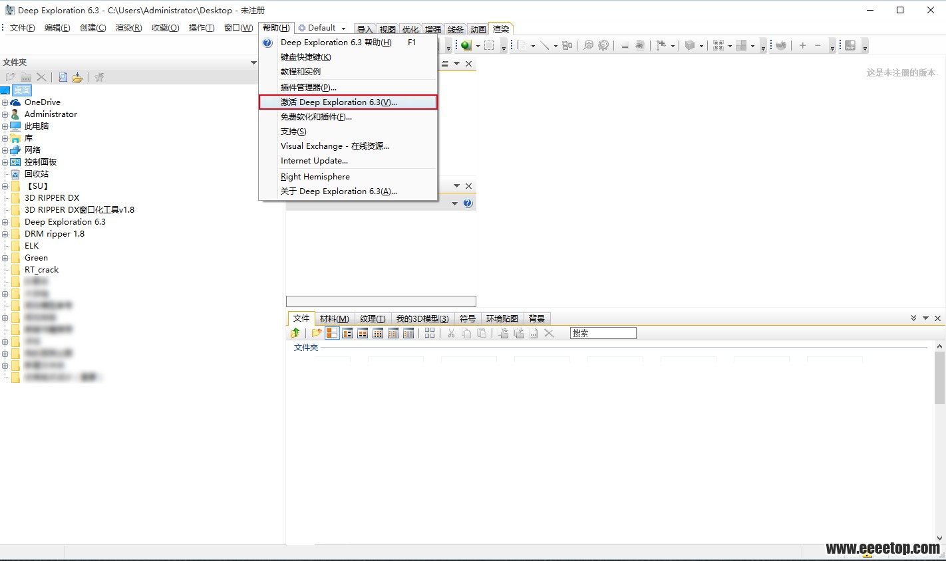This screenshot has width=946, height=561.
Task: Click the copy icon beside scissors
Action: pyautogui.click(x=466, y=333)
